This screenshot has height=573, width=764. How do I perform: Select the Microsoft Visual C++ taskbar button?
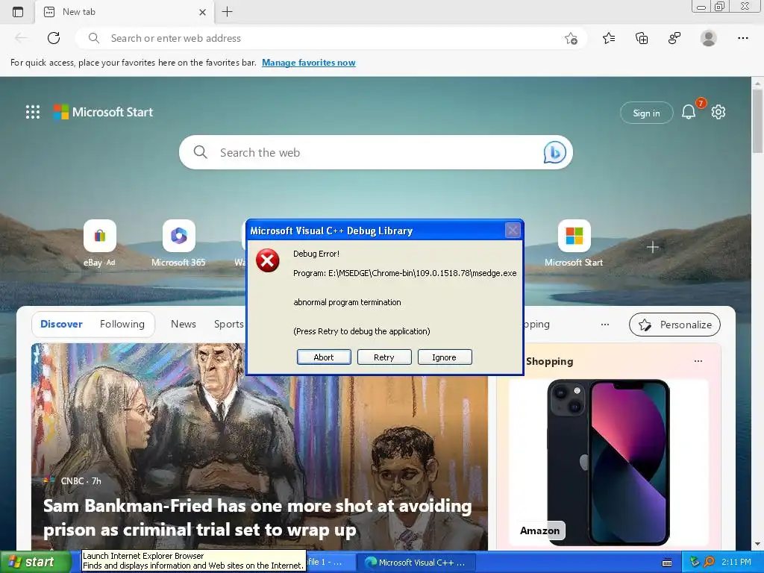point(415,563)
